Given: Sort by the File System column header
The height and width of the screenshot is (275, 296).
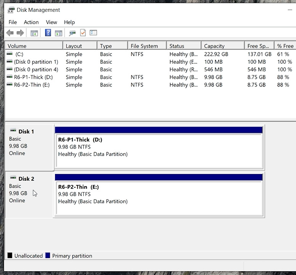Looking at the screenshot, I should click(147, 46).
